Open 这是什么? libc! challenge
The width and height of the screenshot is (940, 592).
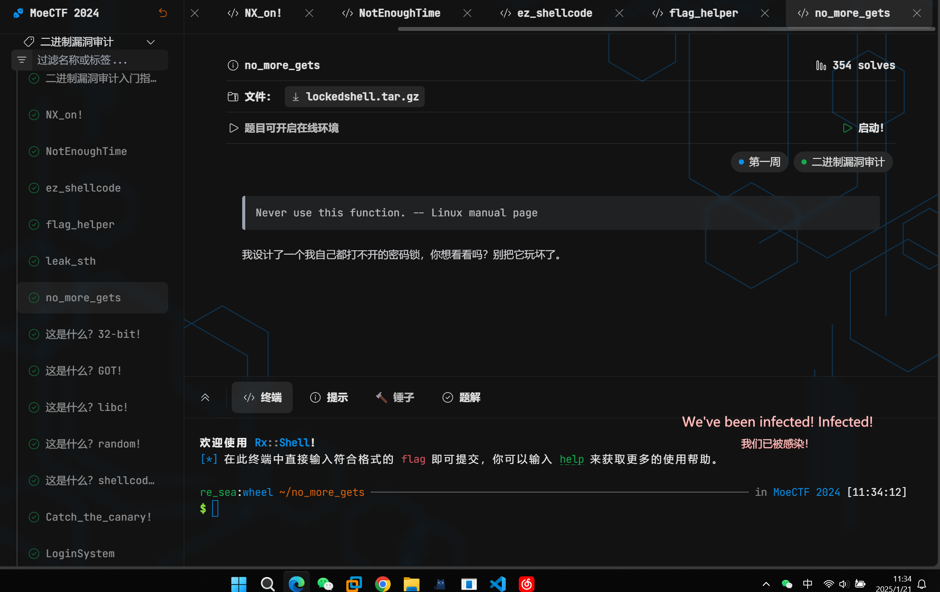coord(92,407)
